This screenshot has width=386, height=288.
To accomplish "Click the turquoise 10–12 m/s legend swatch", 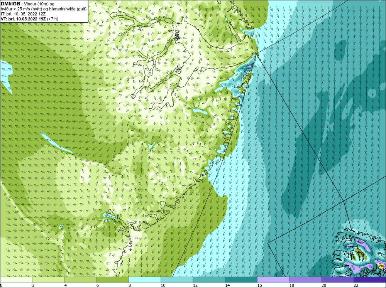I will (x=177, y=280).
